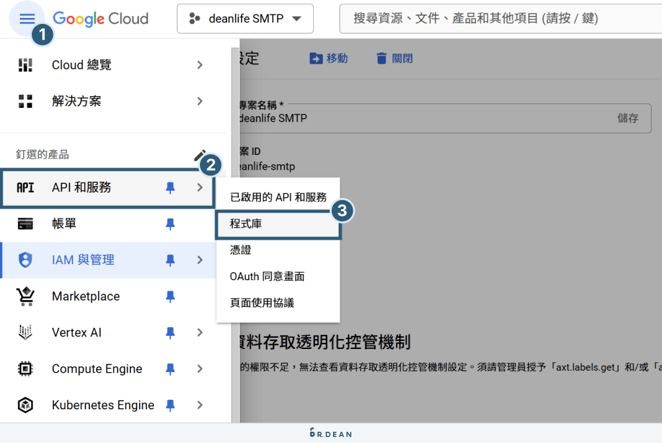
Task: Select the Compute Engine chip icon
Action: click(x=25, y=369)
